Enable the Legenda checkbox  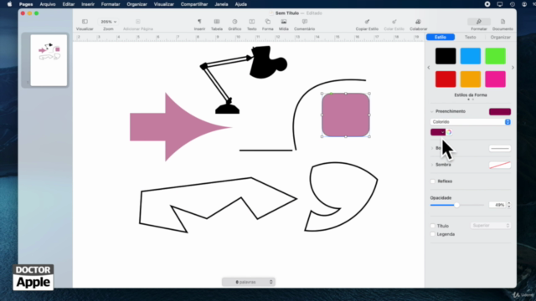433,234
